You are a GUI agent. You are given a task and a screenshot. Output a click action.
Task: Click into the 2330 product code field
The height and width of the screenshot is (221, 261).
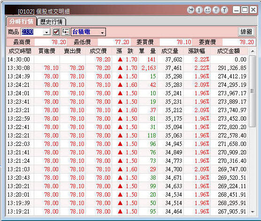[x=32, y=32]
